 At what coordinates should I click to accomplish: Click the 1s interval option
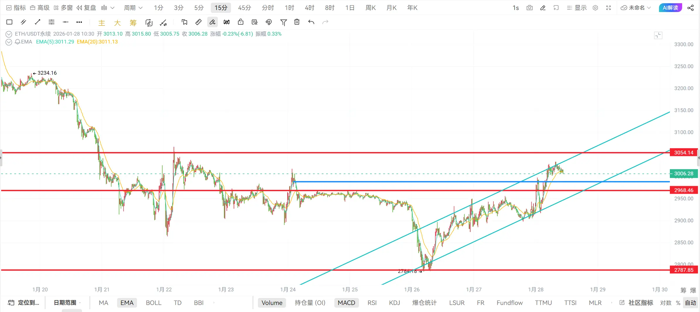(x=516, y=8)
